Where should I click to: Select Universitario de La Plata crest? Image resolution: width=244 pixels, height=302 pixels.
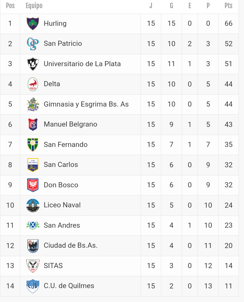click(x=33, y=64)
